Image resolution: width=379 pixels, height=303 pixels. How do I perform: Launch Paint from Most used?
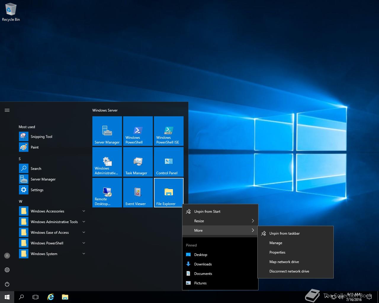[x=52, y=147]
